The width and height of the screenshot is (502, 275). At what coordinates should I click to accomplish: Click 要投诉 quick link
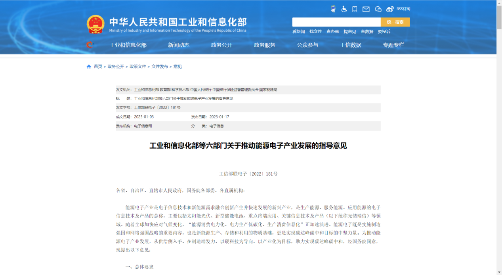384,32
